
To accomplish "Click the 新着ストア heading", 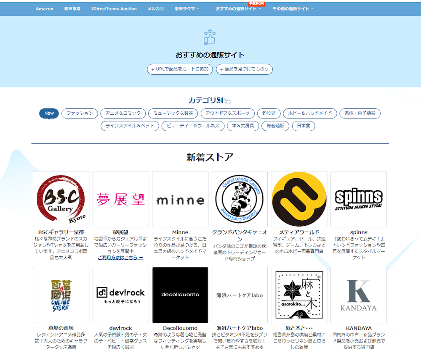I will (210, 157).
